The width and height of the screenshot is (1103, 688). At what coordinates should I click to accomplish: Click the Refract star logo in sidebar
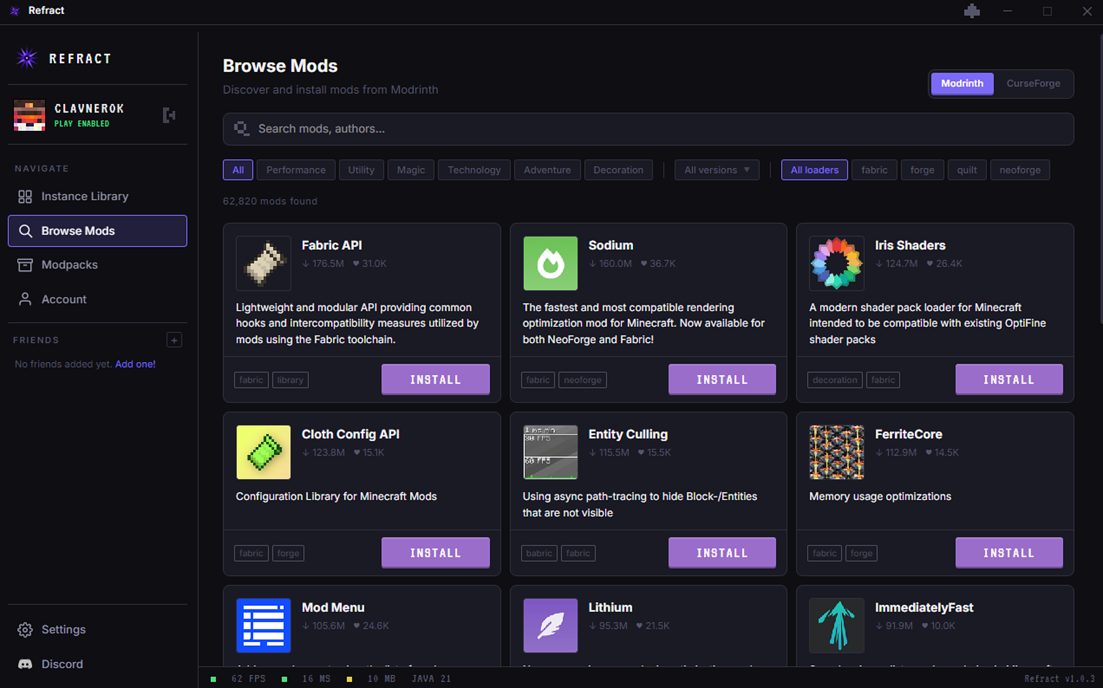click(26, 58)
